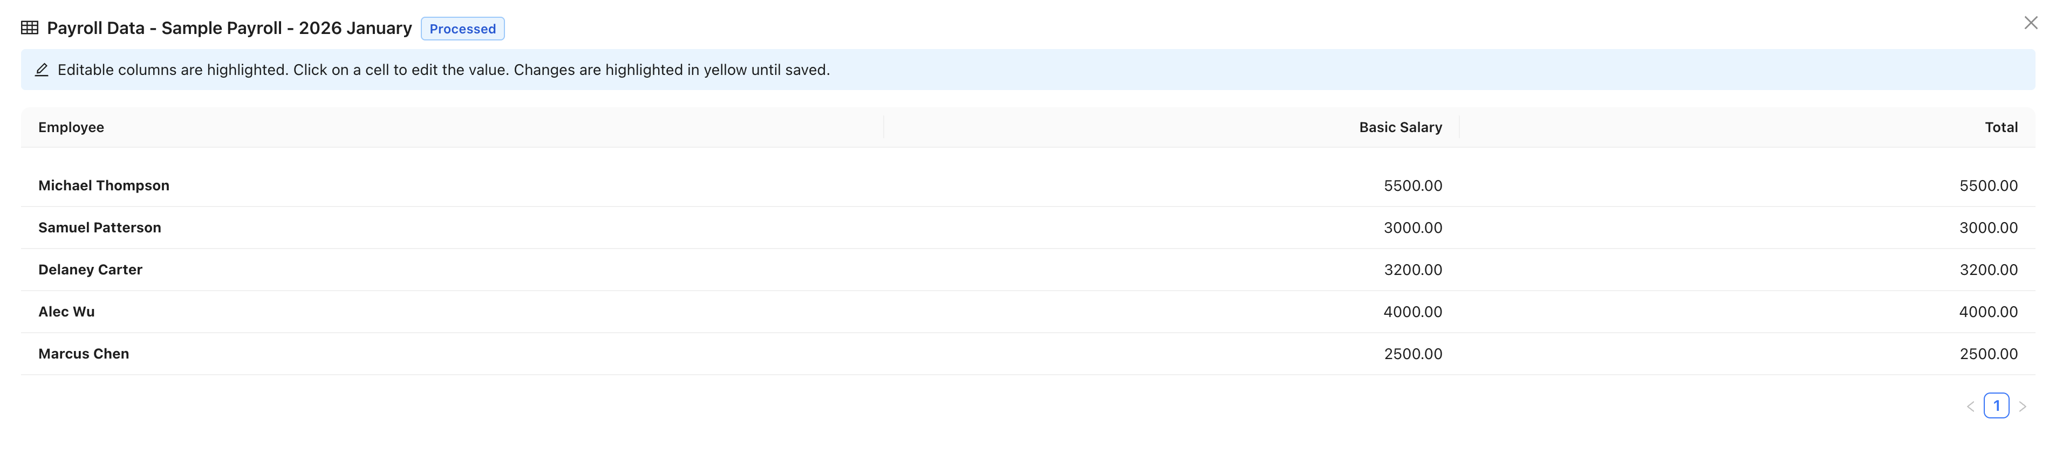Click Delaney Carter's name
Viewport: 2049px width, 468px height.
[90, 270]
